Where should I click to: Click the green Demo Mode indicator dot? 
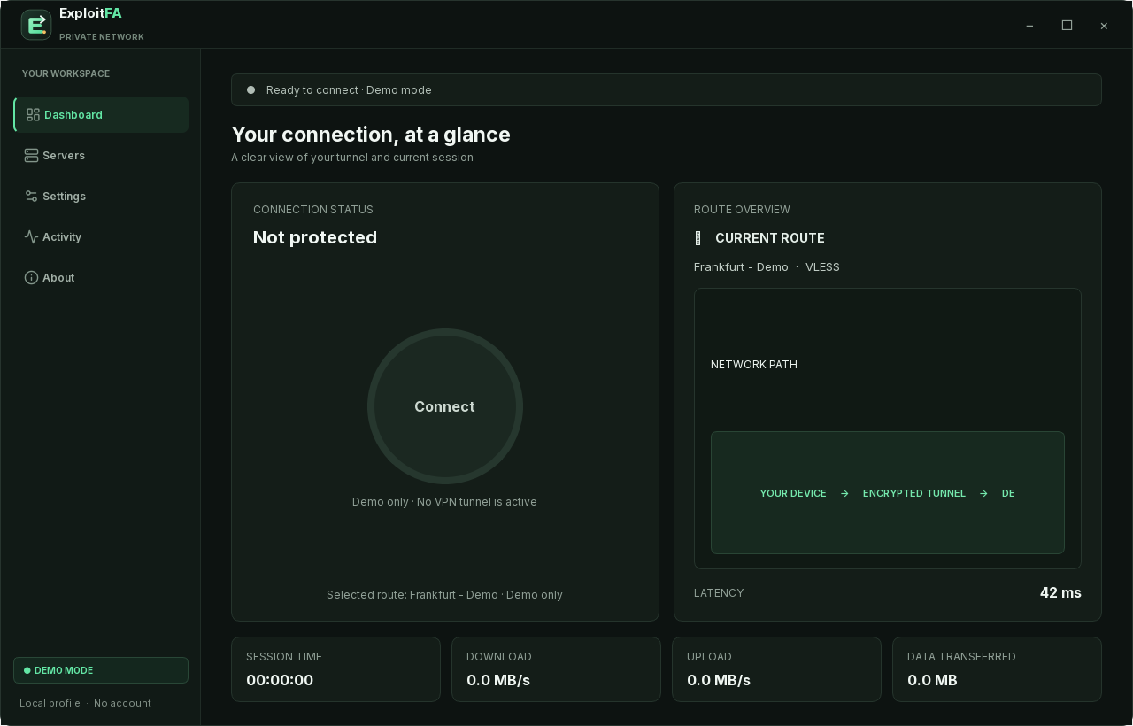coord(27,670)
